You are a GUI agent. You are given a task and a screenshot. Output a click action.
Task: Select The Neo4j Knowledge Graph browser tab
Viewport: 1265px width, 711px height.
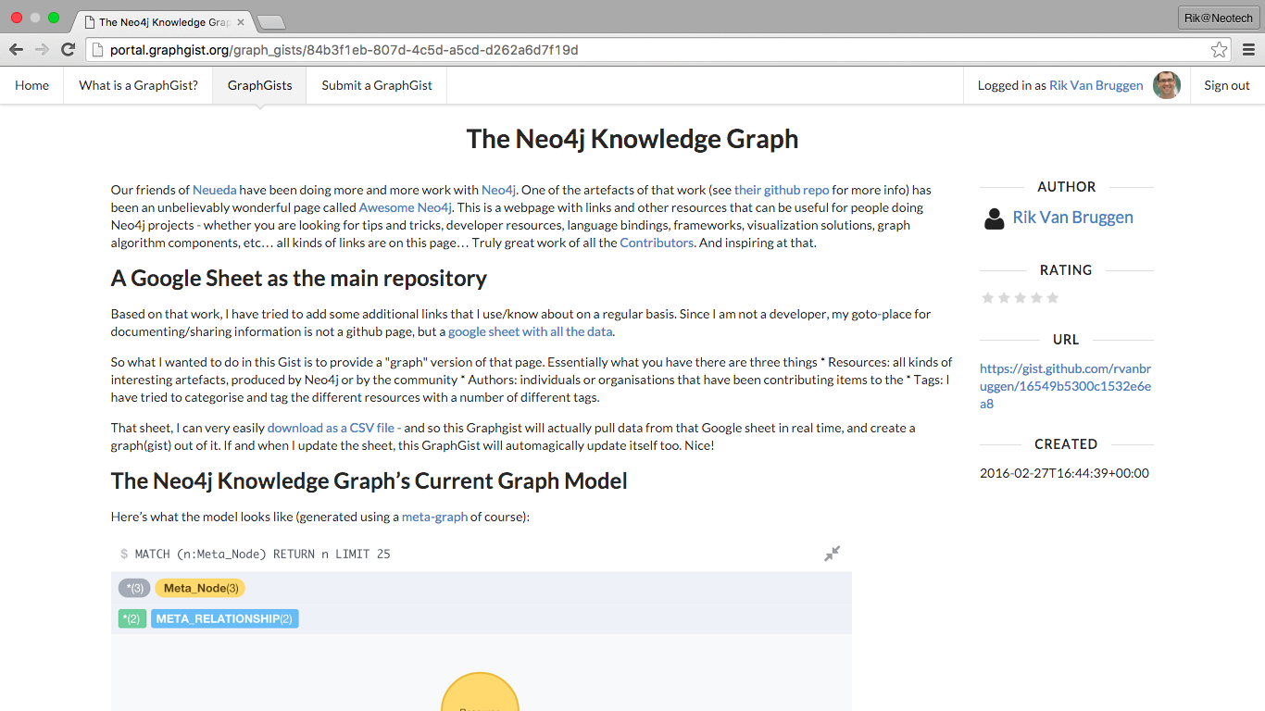pos(164,21)
